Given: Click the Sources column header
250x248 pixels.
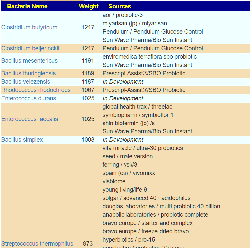Looking at the screenshot, I should coord(120,6).
